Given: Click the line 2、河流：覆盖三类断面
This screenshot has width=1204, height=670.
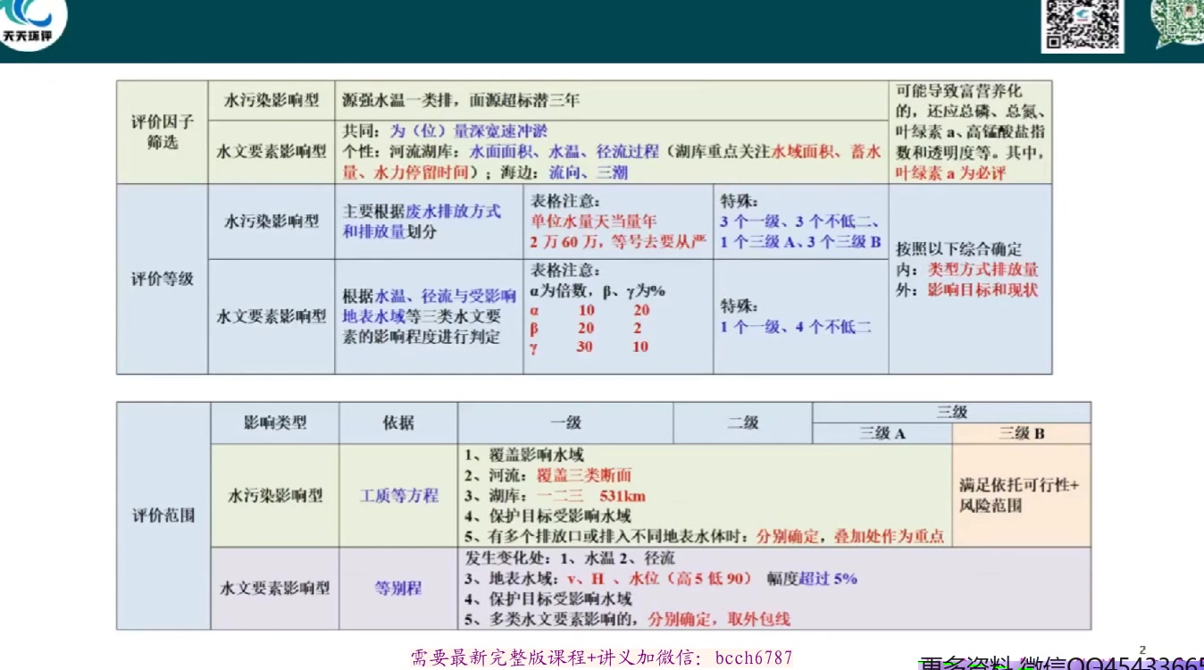Looking at the screenshot, I should click(x=548, y=475).
